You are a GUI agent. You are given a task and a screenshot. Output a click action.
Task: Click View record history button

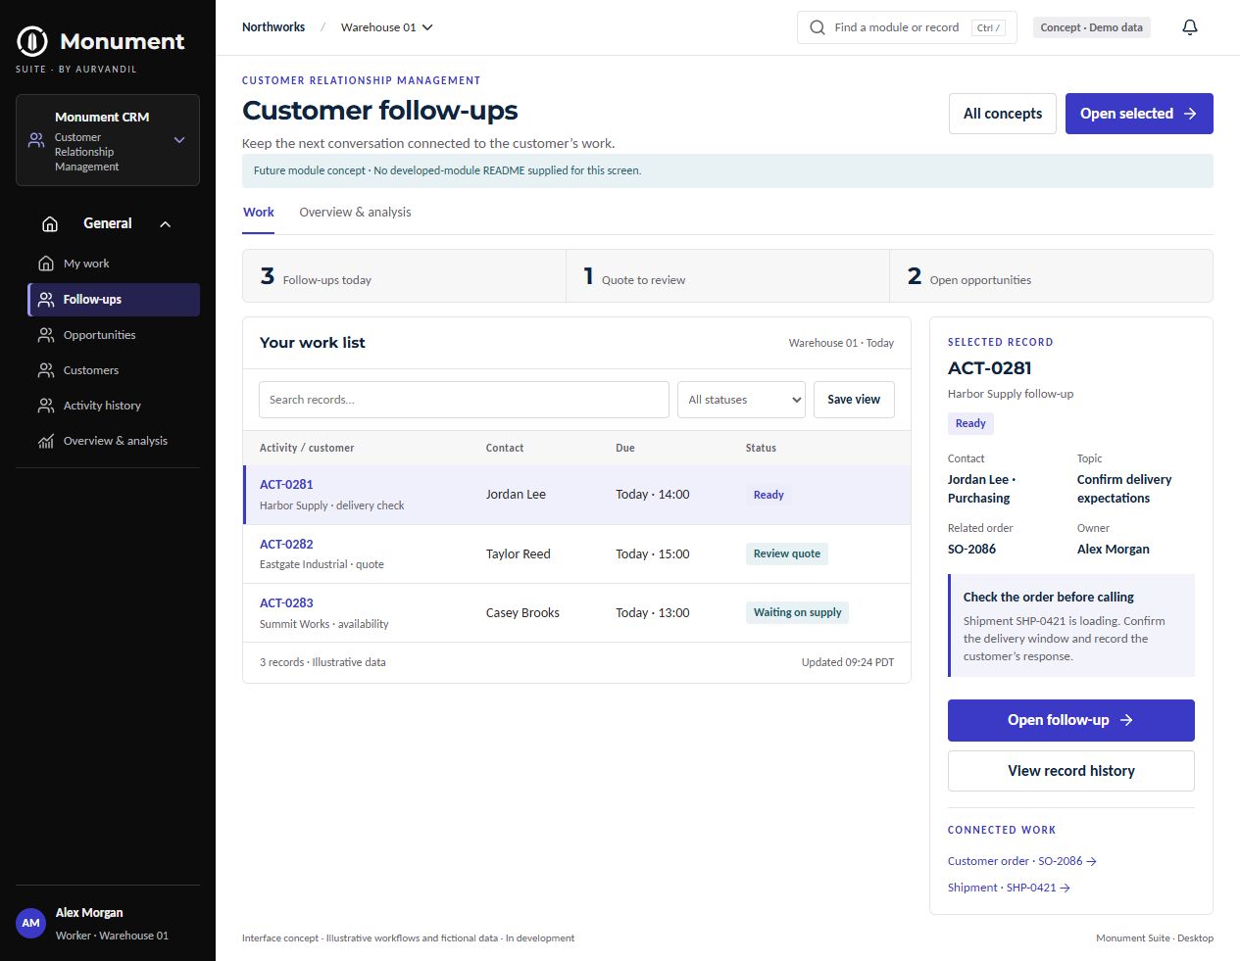[x=1070, y=771]
